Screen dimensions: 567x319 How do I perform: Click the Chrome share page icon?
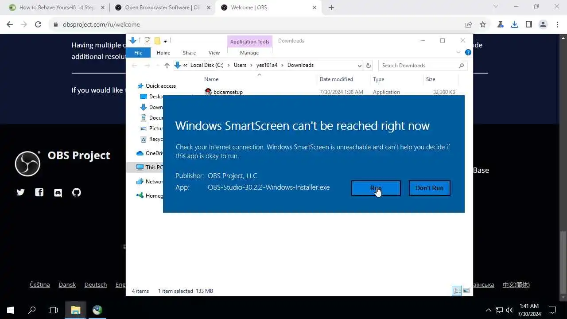click(x=469, y=25)
